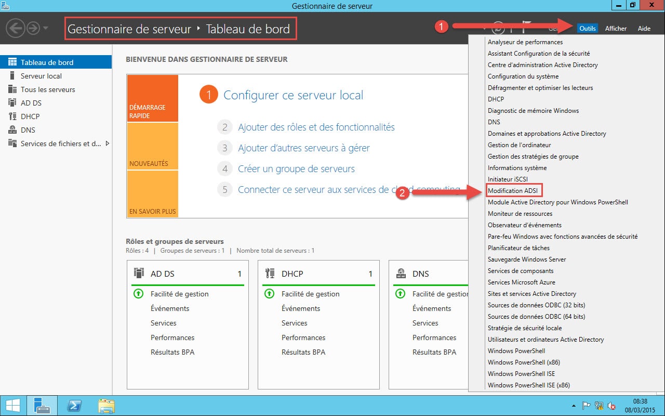Click the Windows Start button
The width and height of the screenshot is (665, 416).
(x=13, y=406)
